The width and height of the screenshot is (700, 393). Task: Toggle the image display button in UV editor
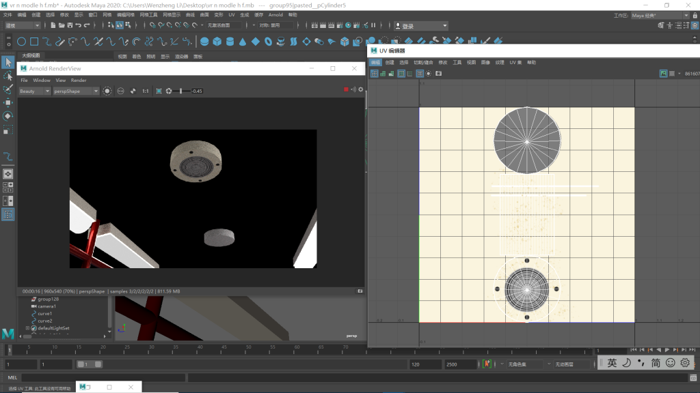(x=663, y=74)
